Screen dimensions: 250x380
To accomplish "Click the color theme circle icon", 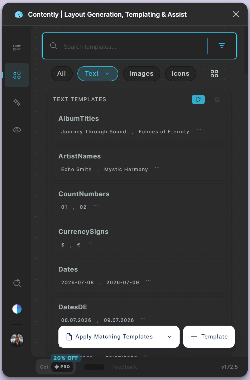I will point(17,309).
